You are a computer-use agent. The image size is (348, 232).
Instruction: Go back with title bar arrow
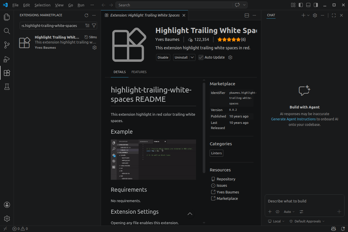coord(104,5)
